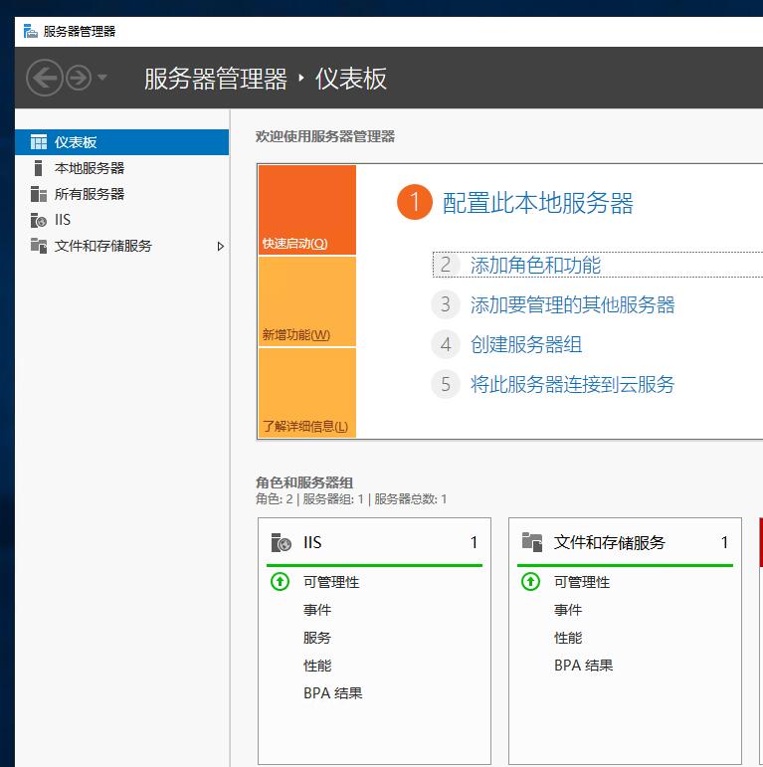The width and height of the screenshot is (763, 767).
Task: Open BPA 结果 in the IIS tile
Action: [332, 693]
